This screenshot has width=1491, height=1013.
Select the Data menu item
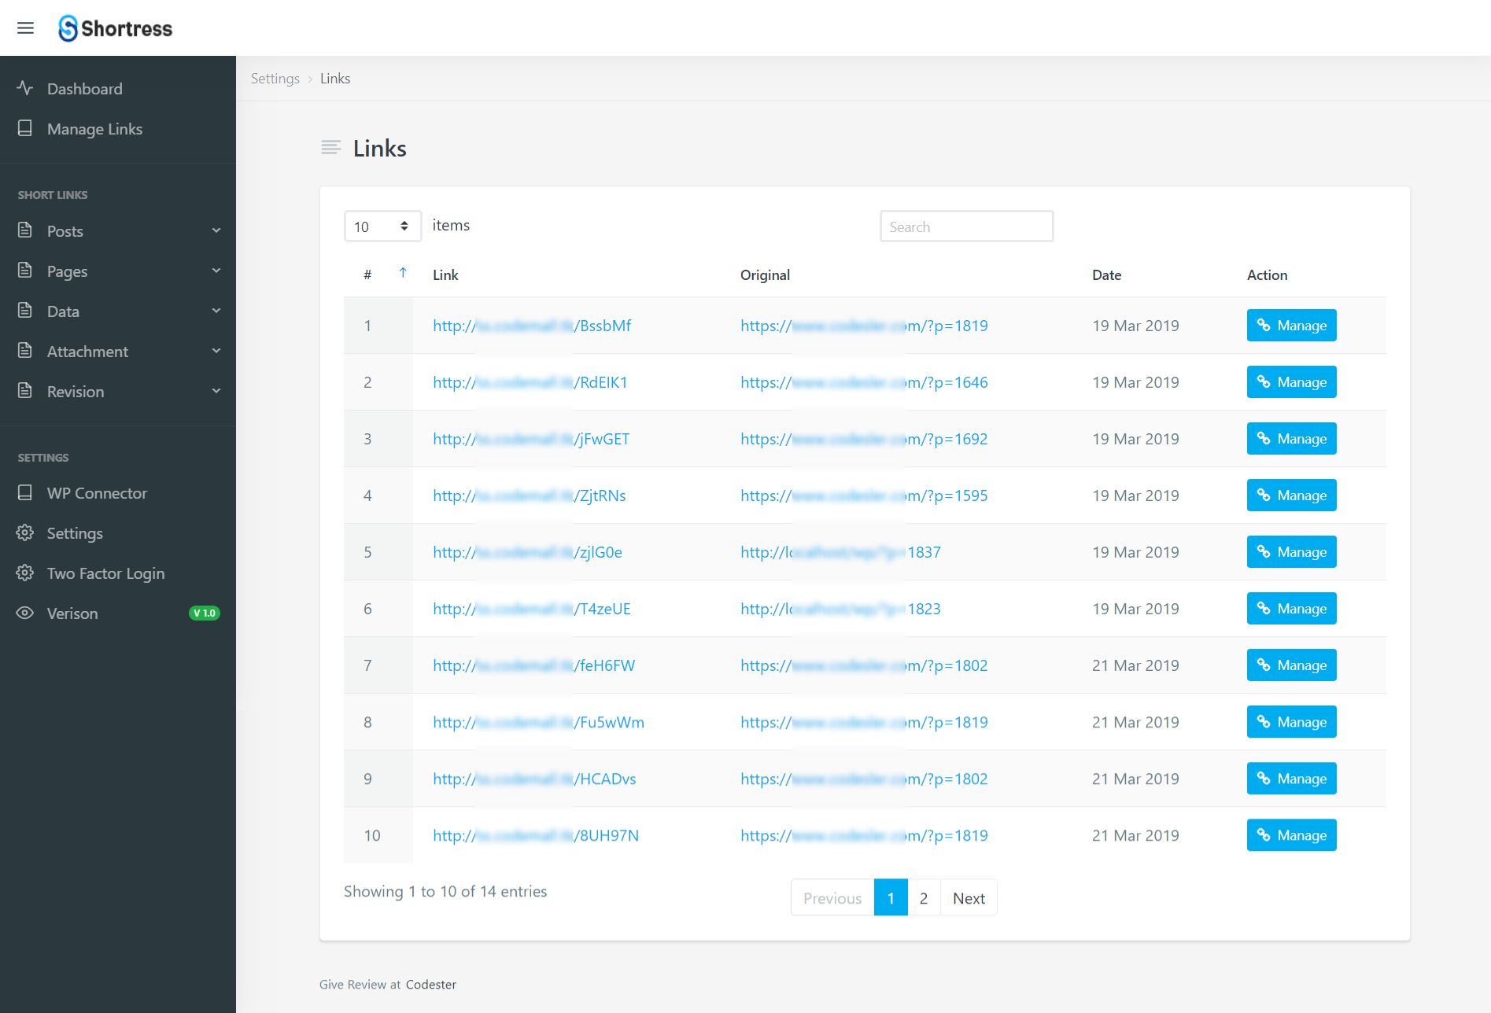coord(63,311)
